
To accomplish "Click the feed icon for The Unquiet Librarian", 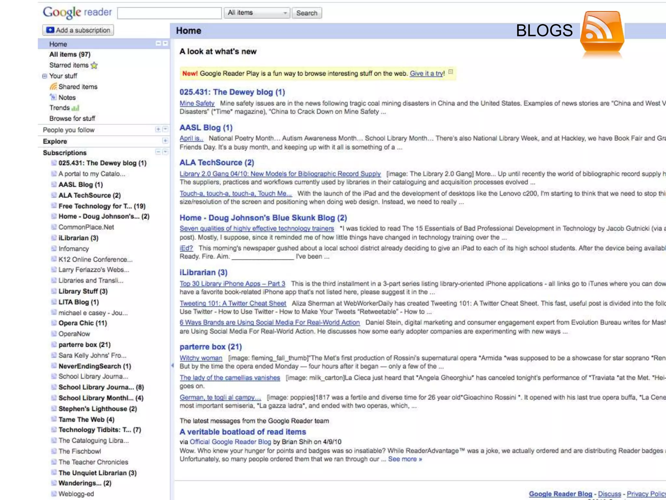I will pos(54,473).
